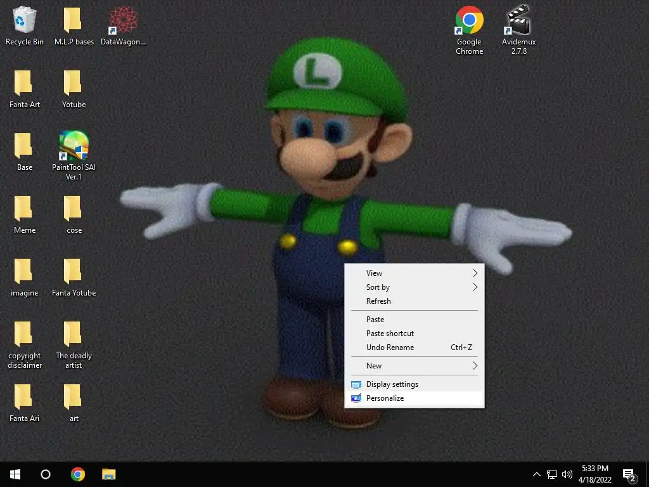The height and width of the screenshot is (487, 649).
Task: Select the copyright disclaimer folder
Action: point(25,344)
